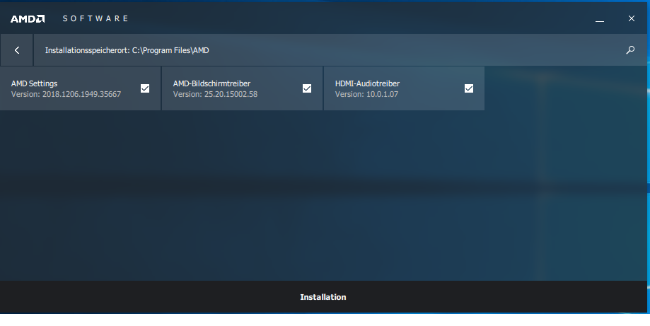
Task: Uncheck the AMD-Bildschirmtreiber checkbox
Action: pyautogui.click(x=307, y=88)
